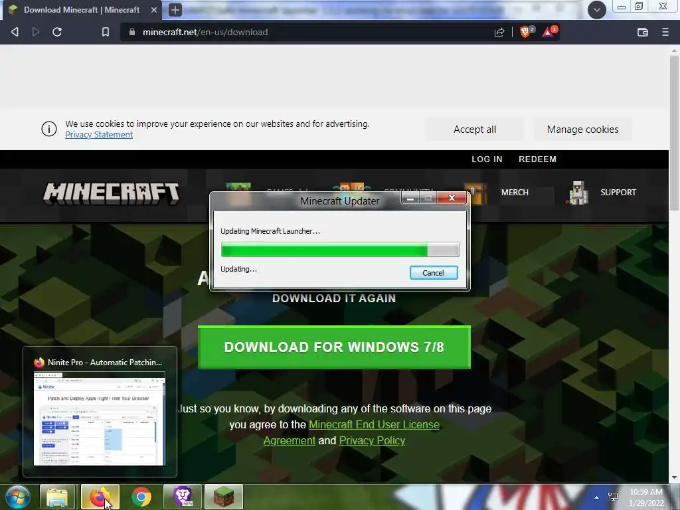The height and width of the screenshot is (510, 680).
Task: Open the Brave wallet icon
Action: [643, 32]
